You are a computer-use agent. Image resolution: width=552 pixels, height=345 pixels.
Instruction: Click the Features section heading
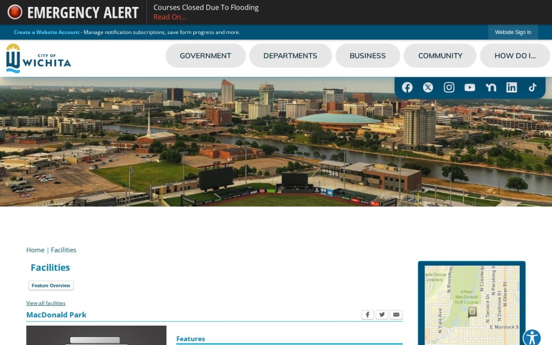(190, 339)
